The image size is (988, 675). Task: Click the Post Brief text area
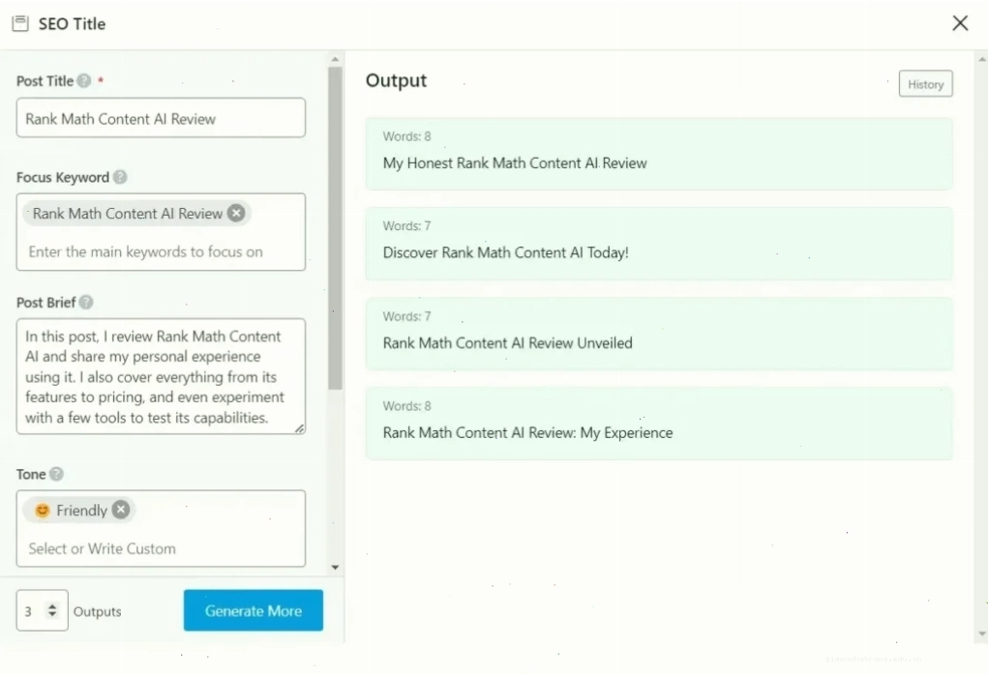161,376
